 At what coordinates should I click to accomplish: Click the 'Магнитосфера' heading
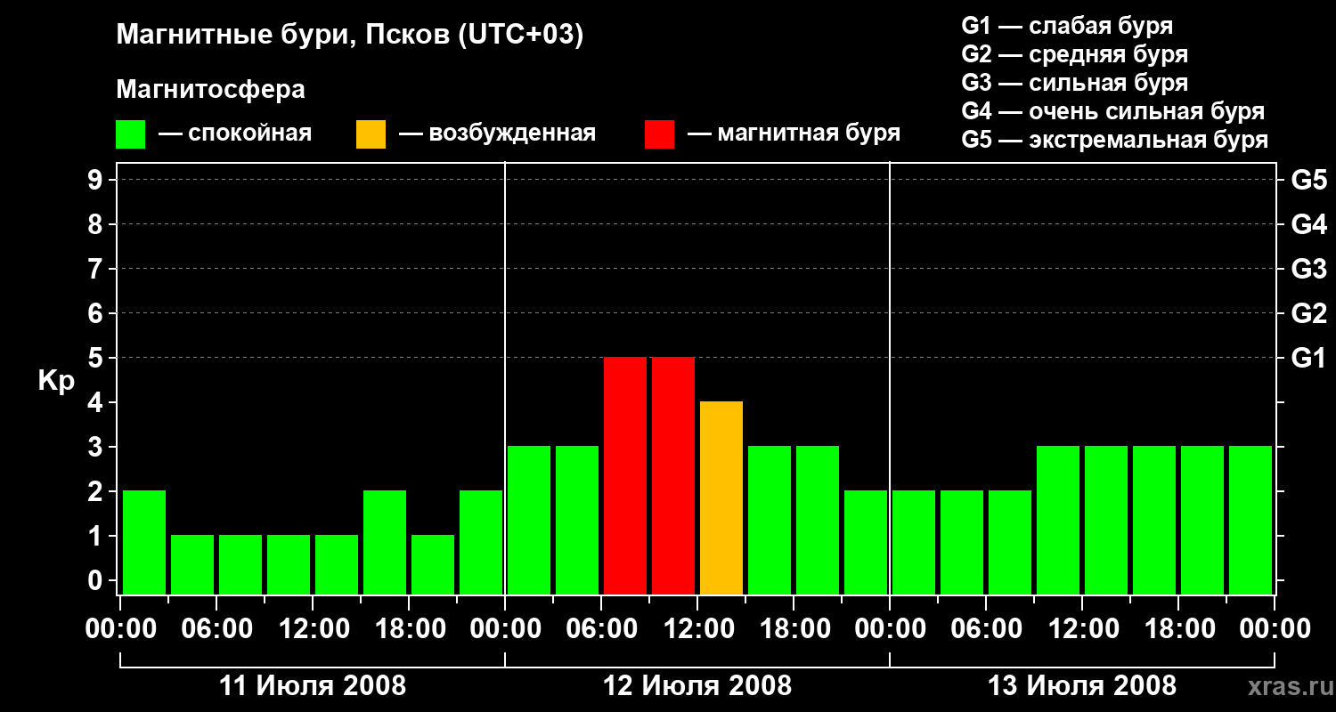pos(211,90)
